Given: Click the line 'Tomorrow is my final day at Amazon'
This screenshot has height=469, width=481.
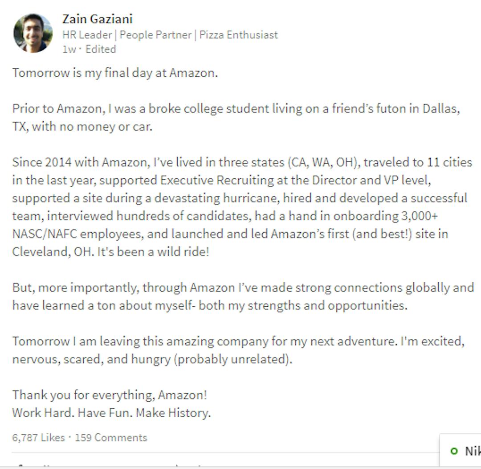Looking at the screenshot, I should [115, 73].
